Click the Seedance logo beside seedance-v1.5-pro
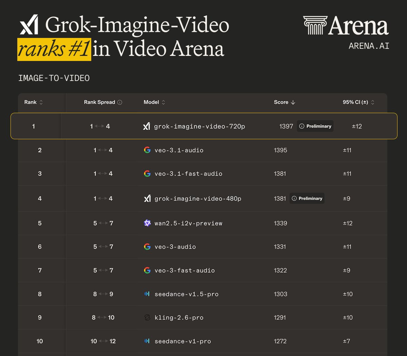407x356 pixels. point(147,294)
